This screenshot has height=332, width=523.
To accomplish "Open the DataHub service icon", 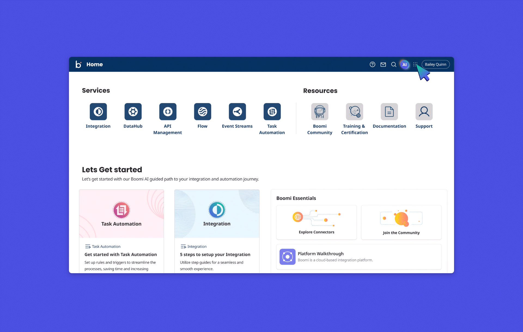I will tap(133, 112).
